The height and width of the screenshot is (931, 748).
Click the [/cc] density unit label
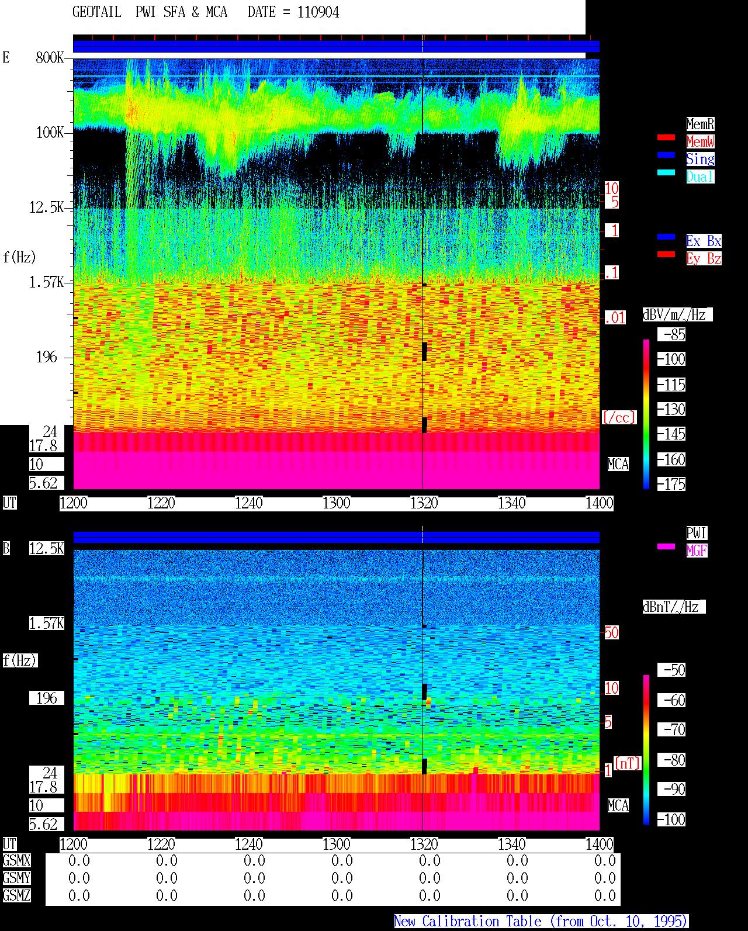pos(619,418)
